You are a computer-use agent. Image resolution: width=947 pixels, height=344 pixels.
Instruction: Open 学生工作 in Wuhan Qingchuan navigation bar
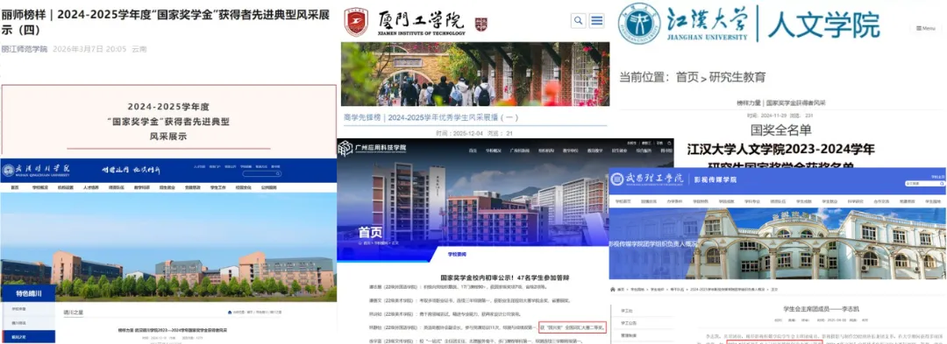(x=217, y=188)
